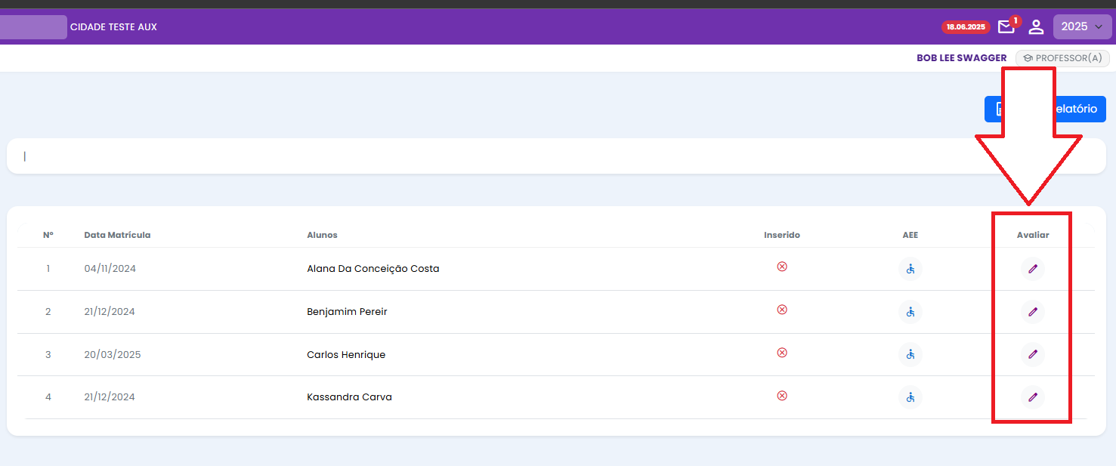1116x466 pixels.
Task: Click the Inserido column header
Action: [x=782, y=235]
